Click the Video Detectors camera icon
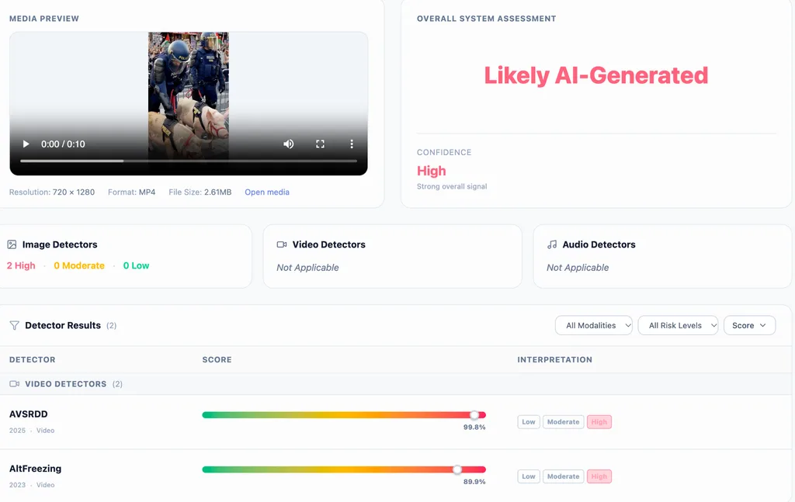Image resolution: width=795 pixels, height=502 pixels. click(x=282, y=244)
